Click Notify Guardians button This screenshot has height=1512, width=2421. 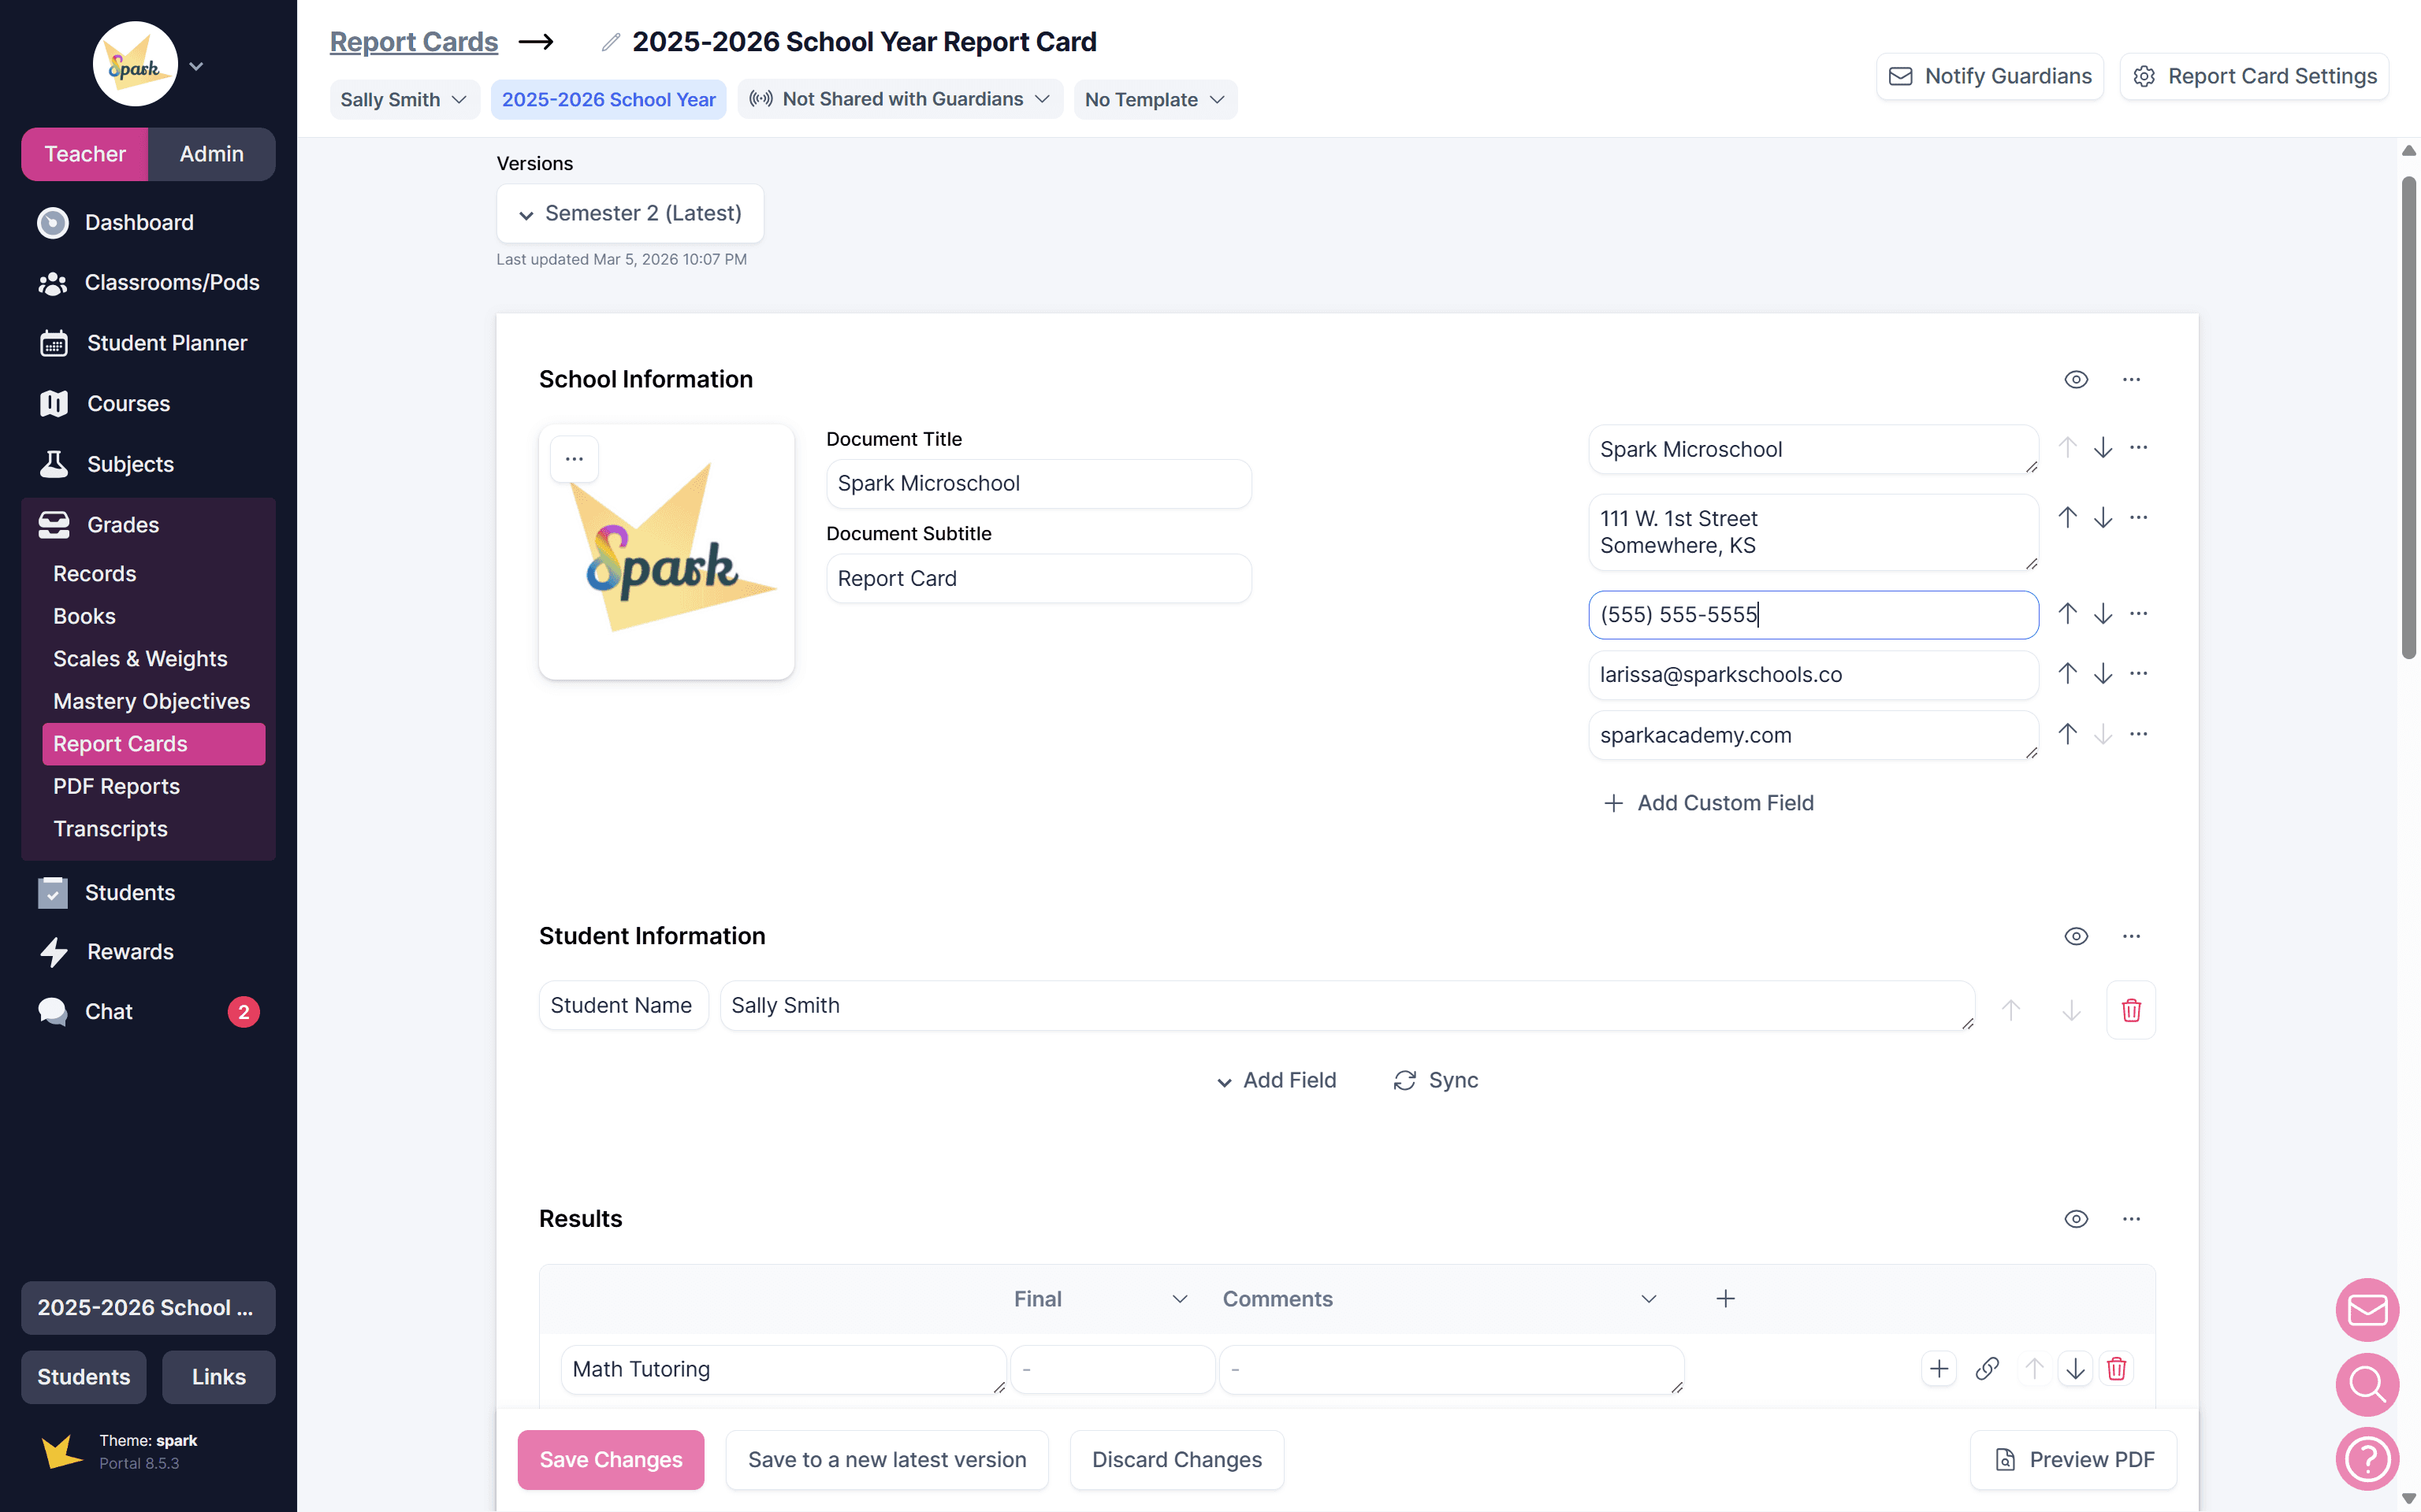[x=1990, y=76]
